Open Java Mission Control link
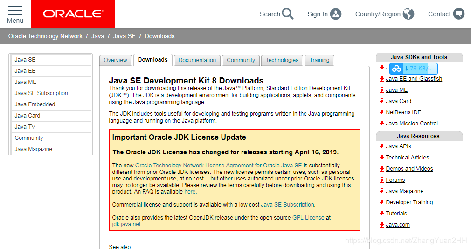 (411, 124)
